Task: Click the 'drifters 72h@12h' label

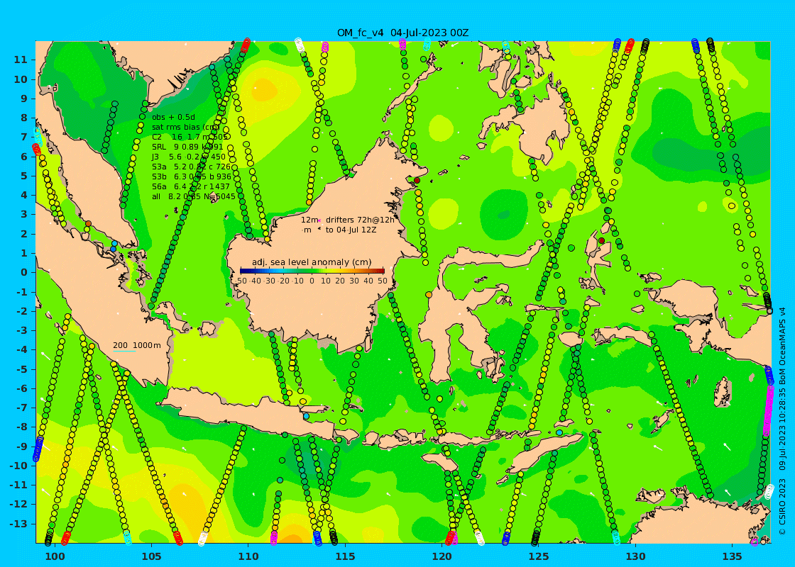Action: tap(360, 220)
